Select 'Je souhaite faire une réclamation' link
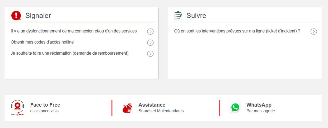328x128 pixels. click(x=69, y=53)
